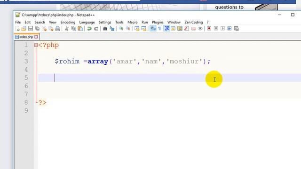
Task: Open Find with binoculars icon
Action: (x=105, y=29)
